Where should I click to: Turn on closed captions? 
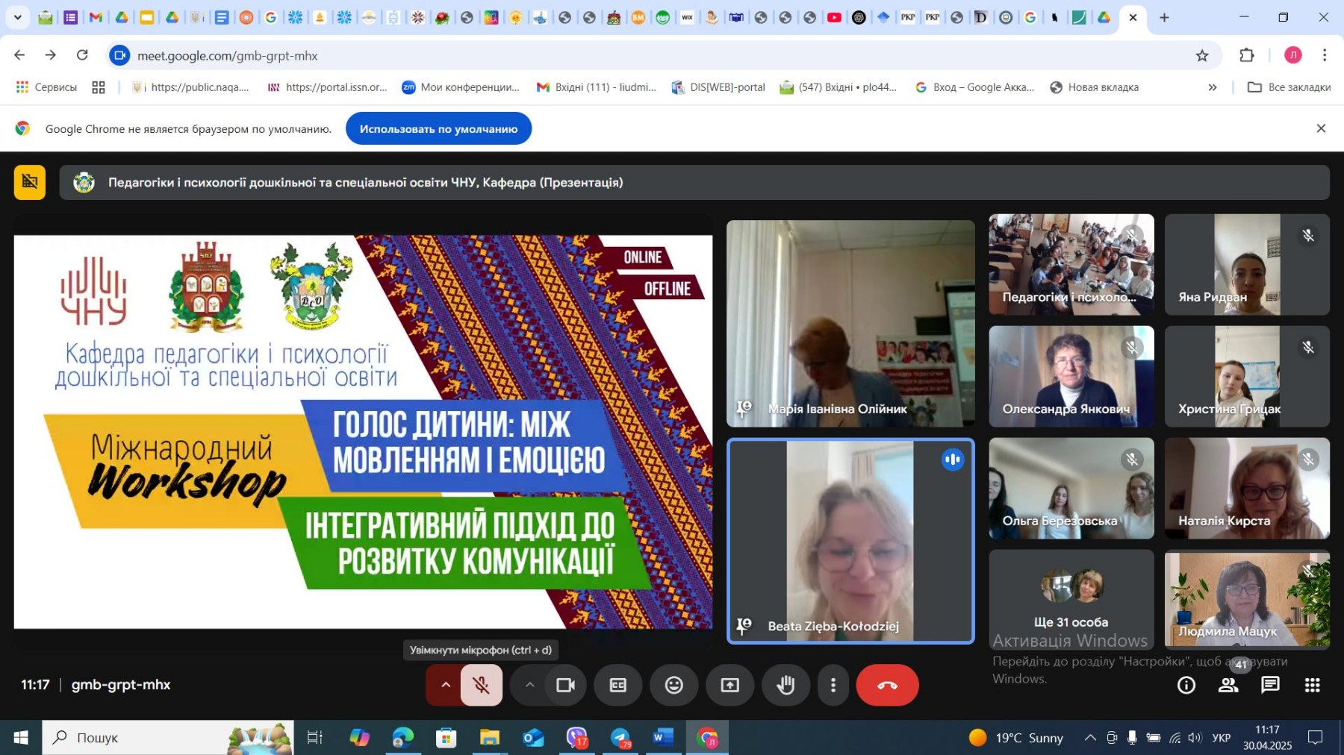(x=617, y=685)
